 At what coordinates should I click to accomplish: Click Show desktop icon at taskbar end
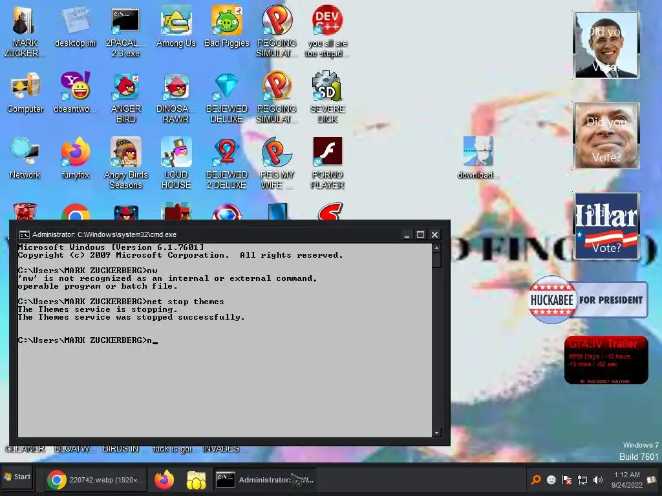pyautogui.click(x=652, y=480)
